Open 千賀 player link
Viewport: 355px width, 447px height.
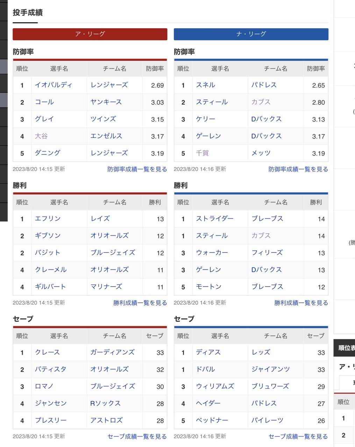[x=202, y=153]
